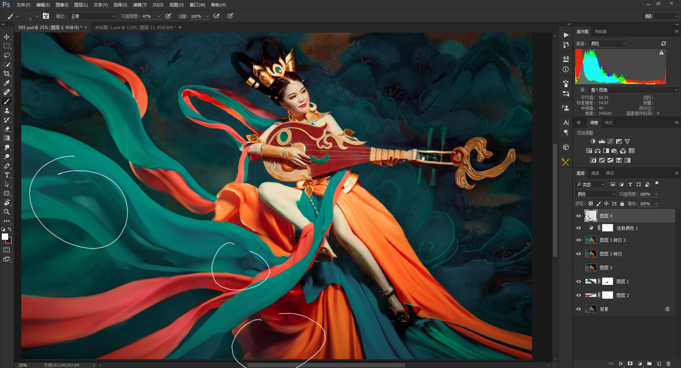
Task: Switch to the 路径 tab
Action: [x=610, y=173]
